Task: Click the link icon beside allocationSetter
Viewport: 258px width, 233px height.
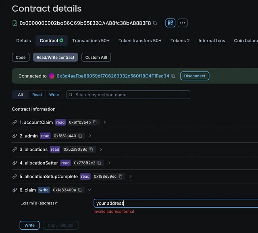Action: [15, 163]
